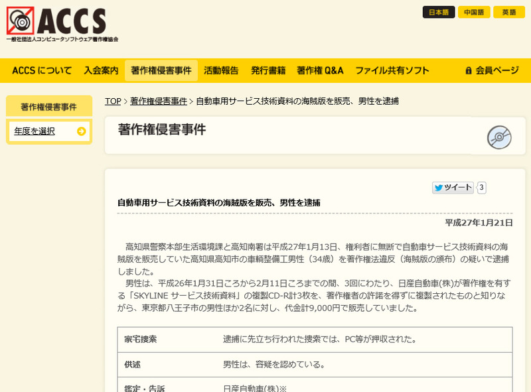Viewport: 531px width, 392px height.
Task: Click the Twitter bird tweet button
Action: [453, 188]
